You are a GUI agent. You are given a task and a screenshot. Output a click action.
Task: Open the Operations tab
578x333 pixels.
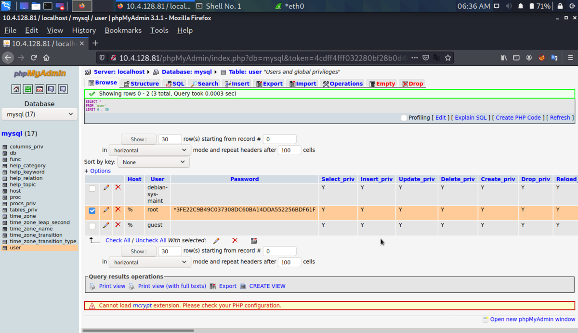point(342,84)
